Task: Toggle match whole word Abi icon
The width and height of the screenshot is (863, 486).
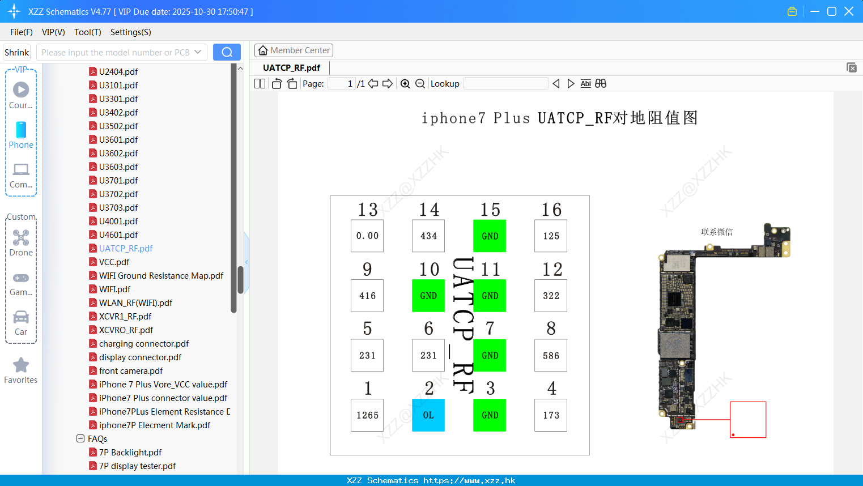Action: click(x=585, y=83)
